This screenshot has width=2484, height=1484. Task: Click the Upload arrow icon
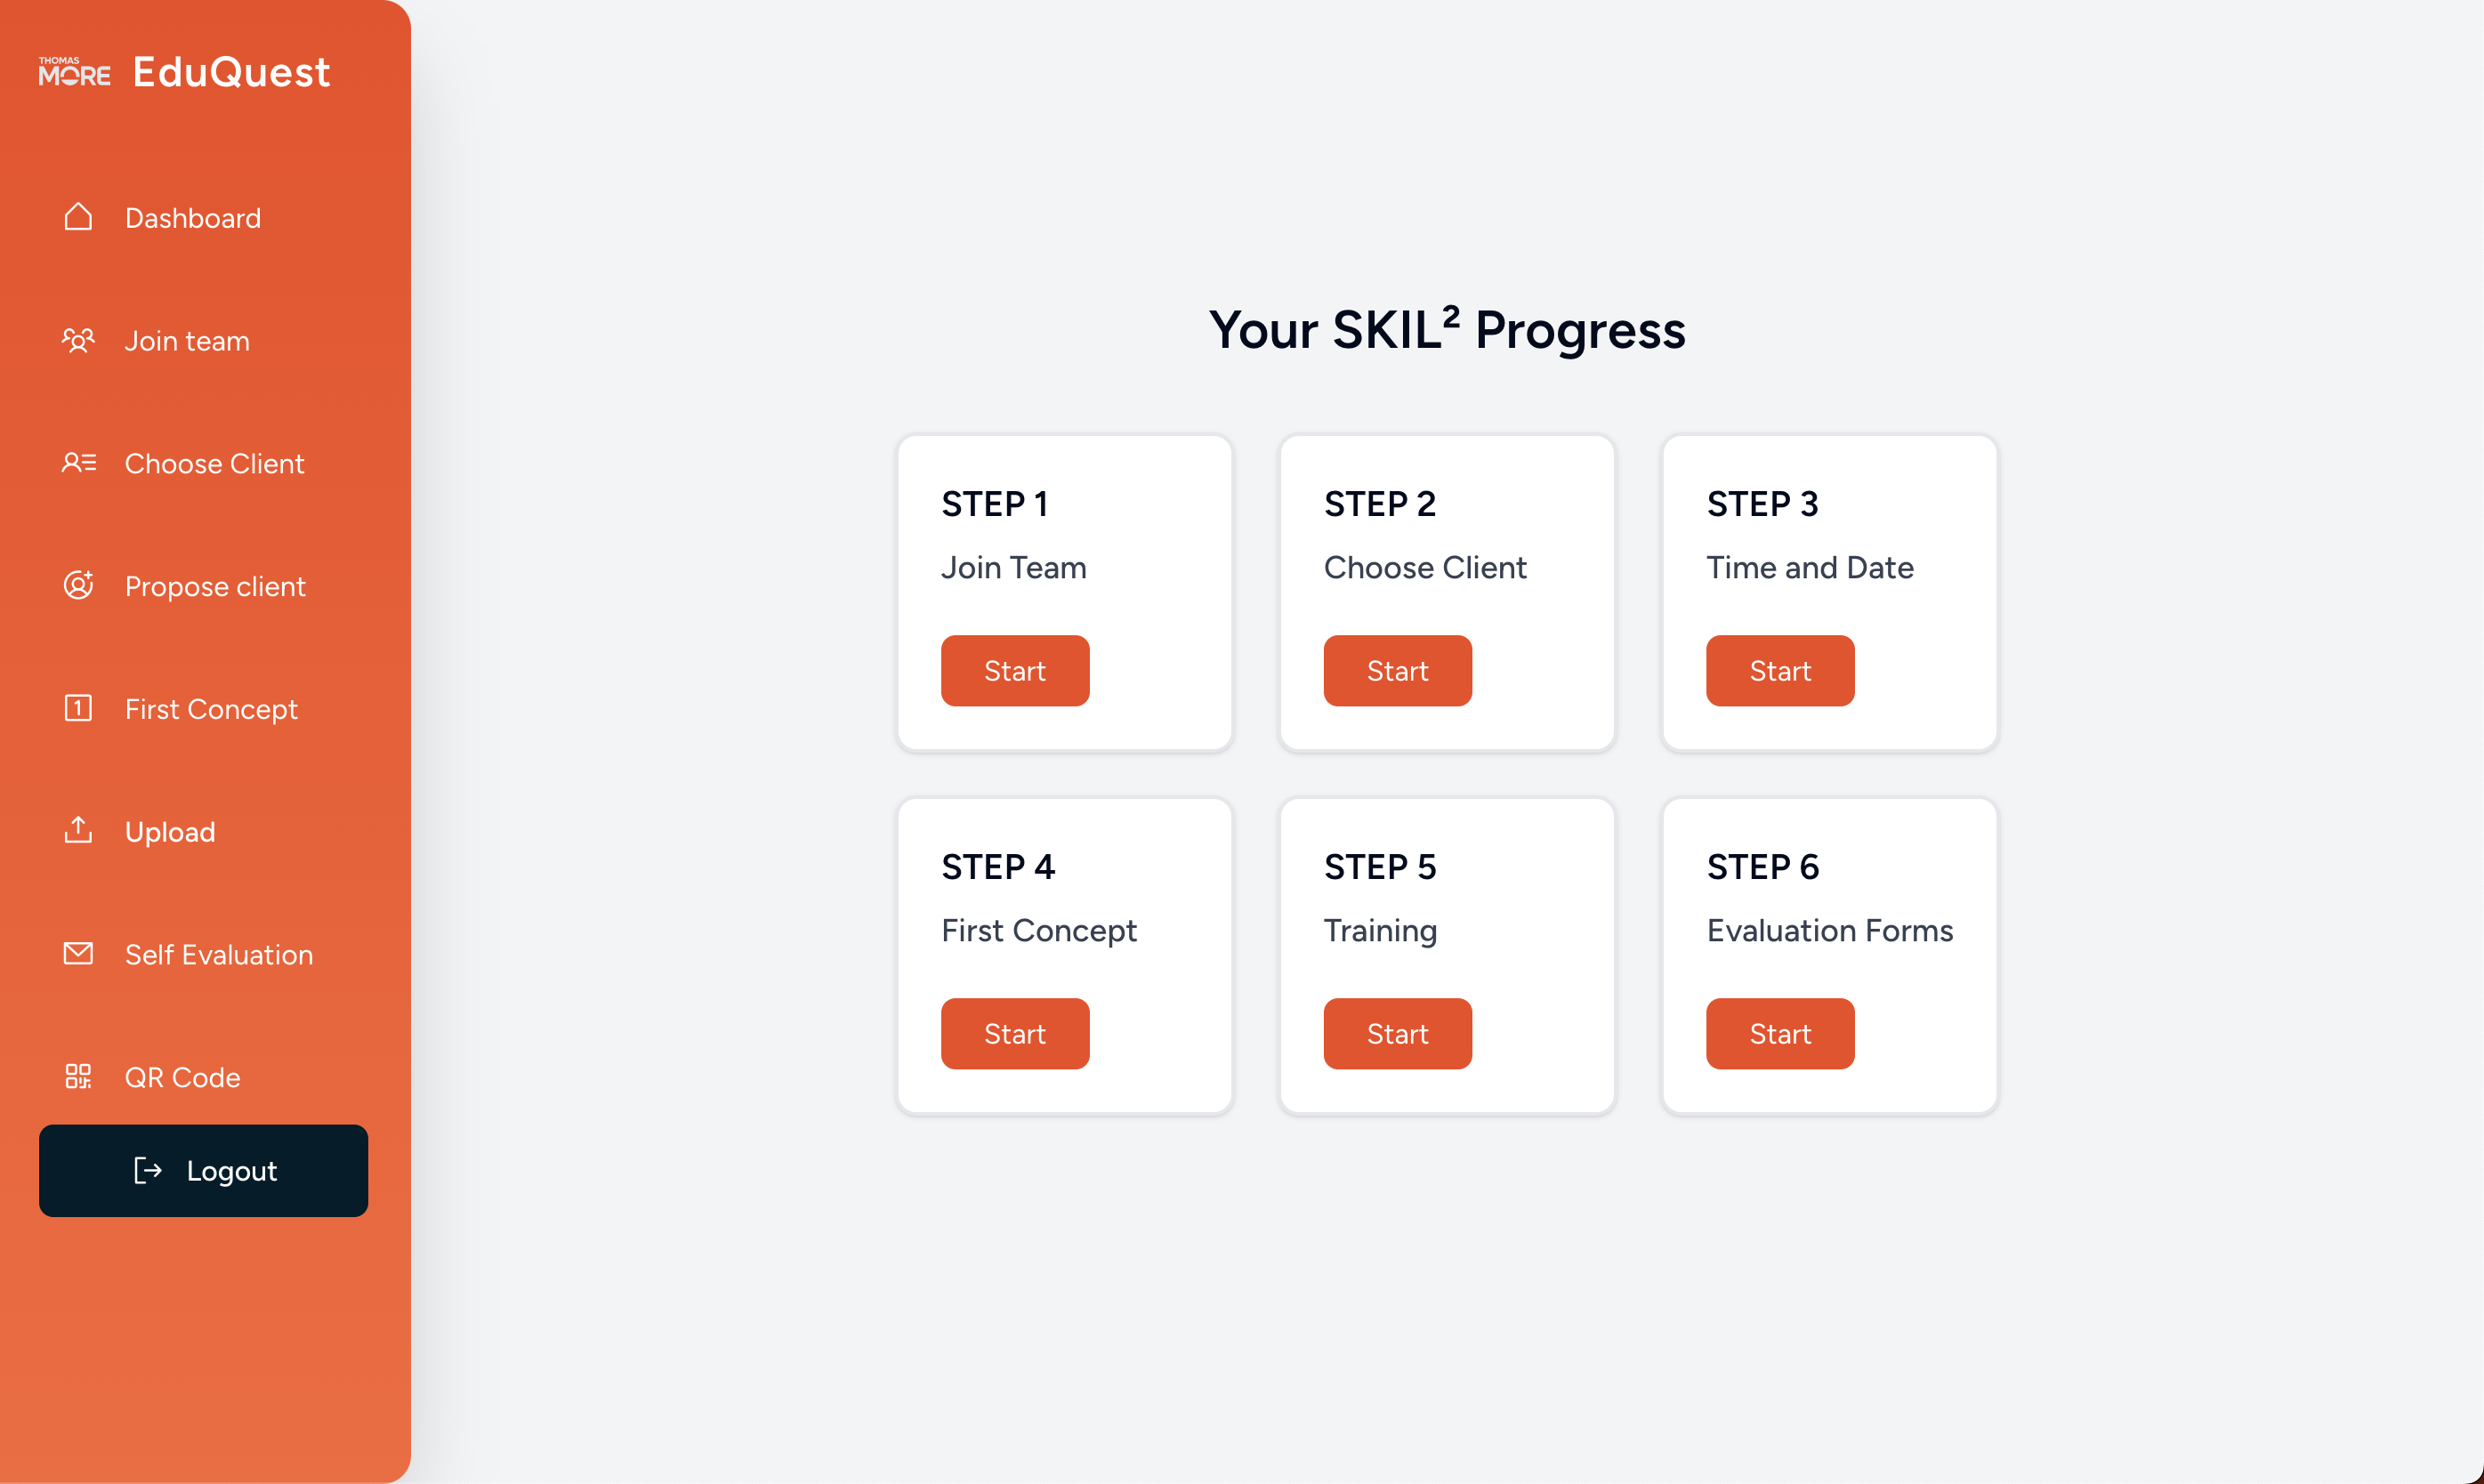(x=78, y=830)
